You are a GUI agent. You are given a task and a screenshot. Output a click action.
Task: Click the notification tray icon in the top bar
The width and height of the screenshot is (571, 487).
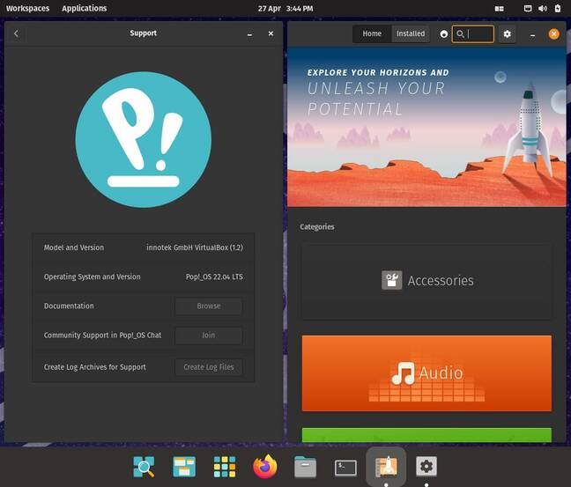point(527,9)
